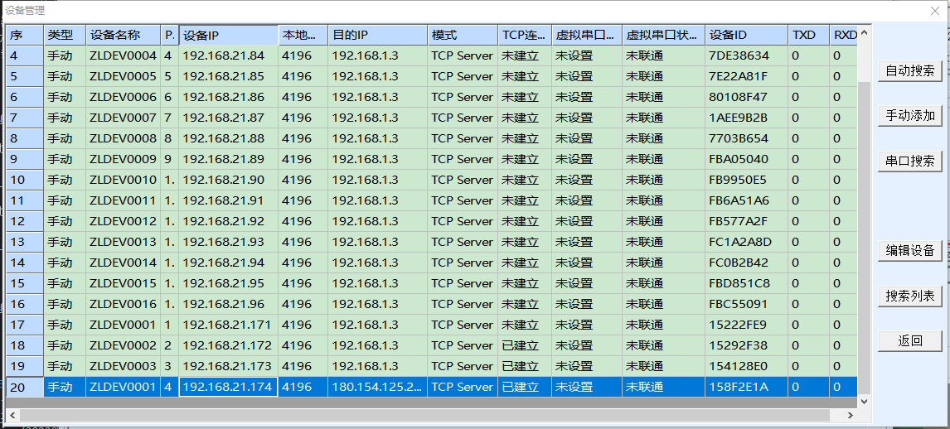The width and height of the screenshot is (950, 429).
Task: Click the horizontal scrollbar right arrow
Action: pos(851,415)
